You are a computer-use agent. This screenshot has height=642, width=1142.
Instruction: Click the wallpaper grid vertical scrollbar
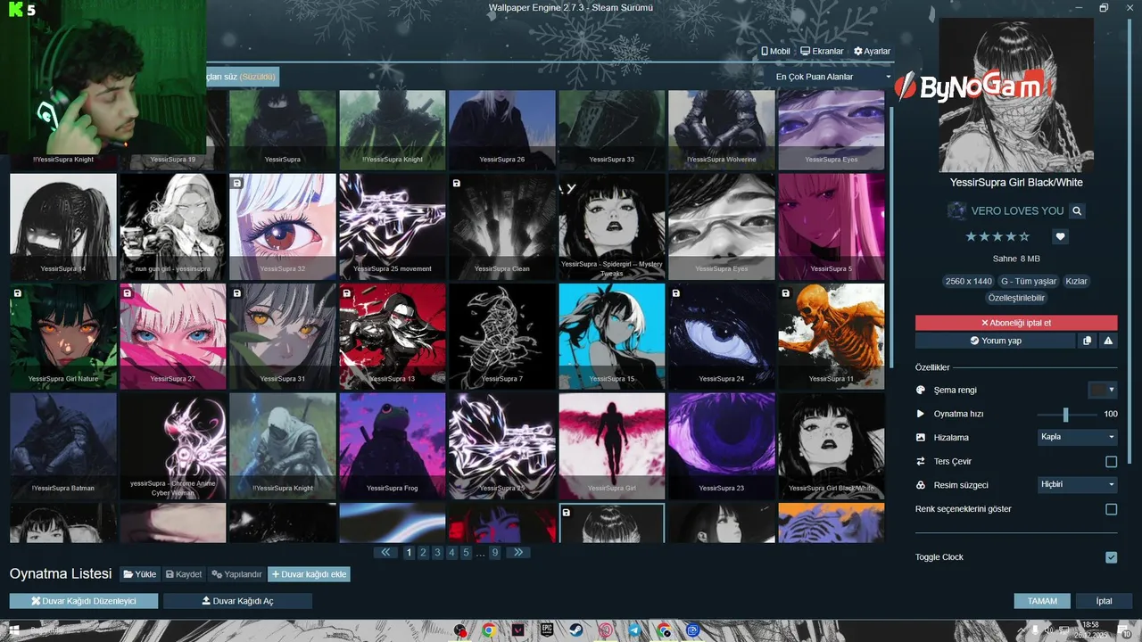(890, 236)
